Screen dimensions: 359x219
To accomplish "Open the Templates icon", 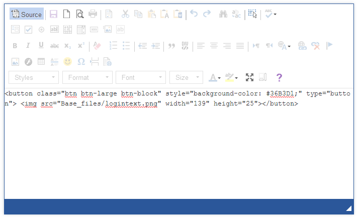I will pos(109,14).
